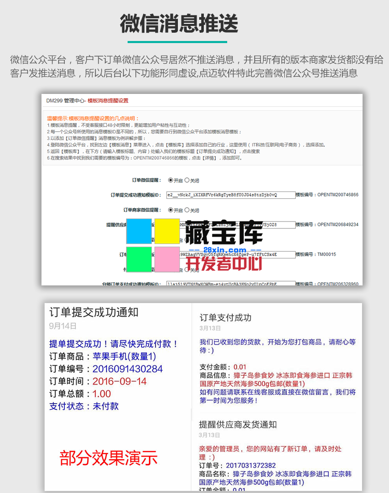Click the DM299 管理中心 title text
The height and width of the screenshot is (493, 389).
click(65, 101)
